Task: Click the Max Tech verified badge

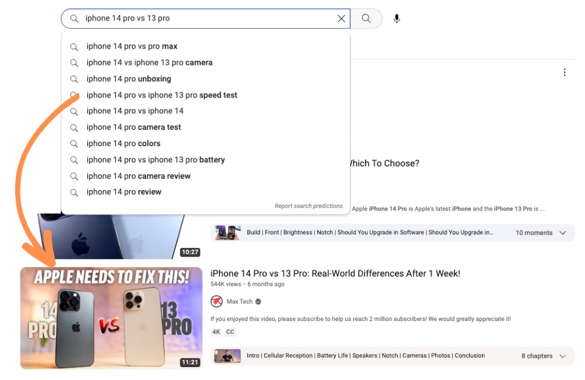Action: (258, 301)
